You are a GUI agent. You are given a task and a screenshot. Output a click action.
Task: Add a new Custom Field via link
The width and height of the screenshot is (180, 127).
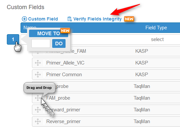pyautogui.click(x=43, y=19)
